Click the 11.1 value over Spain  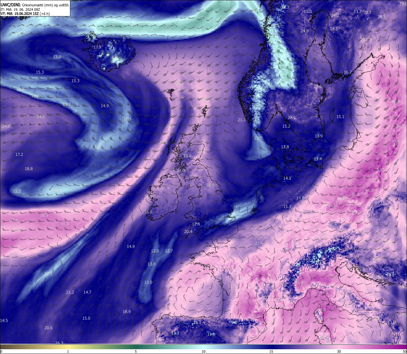click(x=197, y=322)
